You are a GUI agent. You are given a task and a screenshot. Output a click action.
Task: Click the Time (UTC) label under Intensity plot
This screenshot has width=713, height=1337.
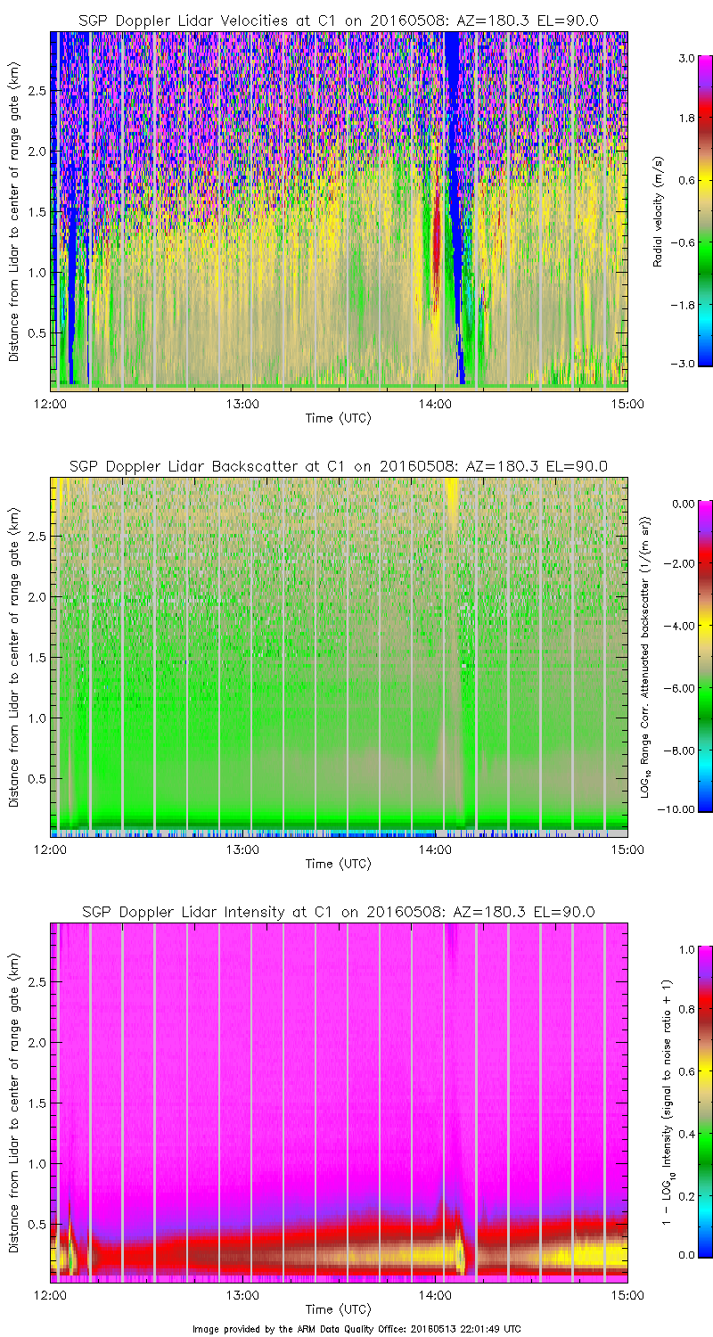click(338, 1309)
